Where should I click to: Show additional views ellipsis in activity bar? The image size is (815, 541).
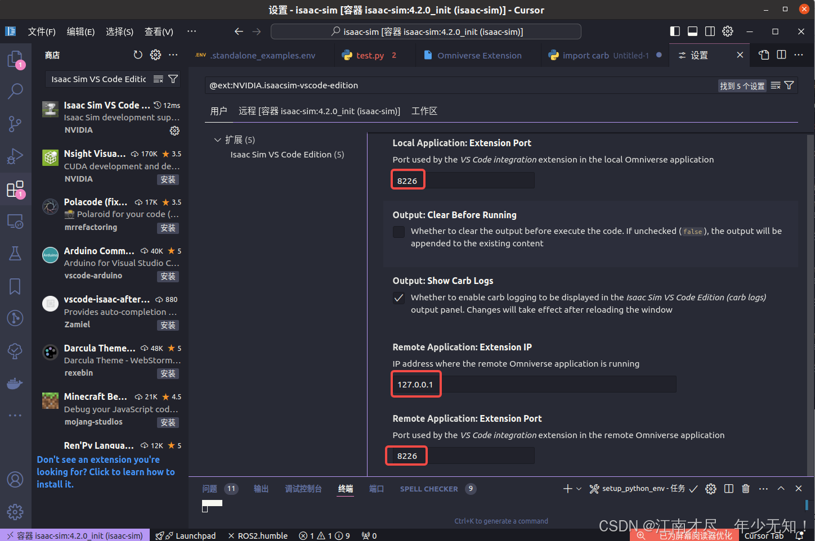click(x=15, y=416)
